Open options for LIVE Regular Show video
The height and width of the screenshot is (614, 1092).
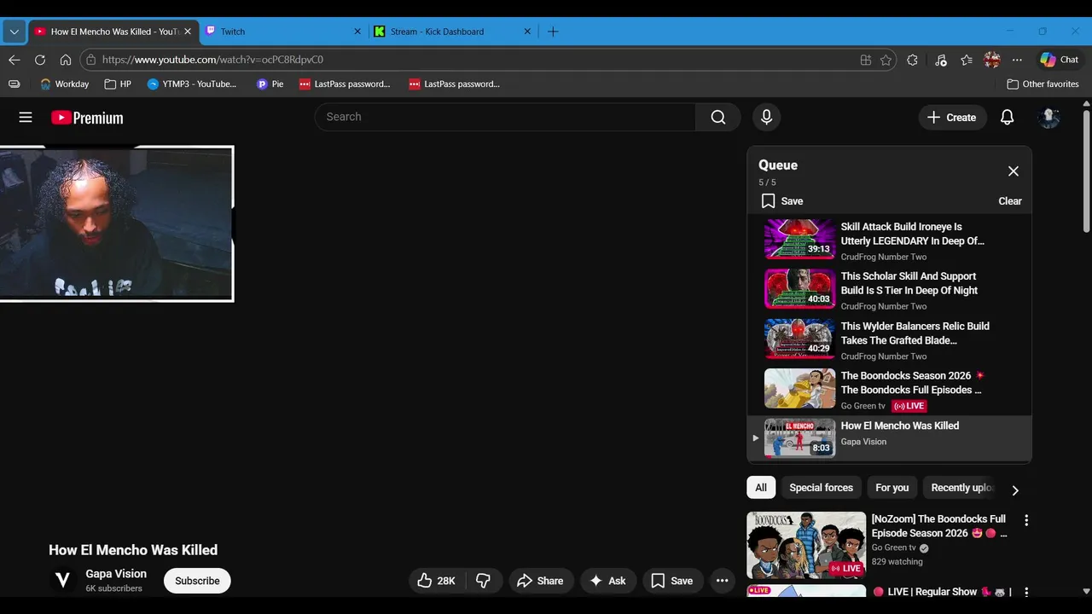point(1026,592)
